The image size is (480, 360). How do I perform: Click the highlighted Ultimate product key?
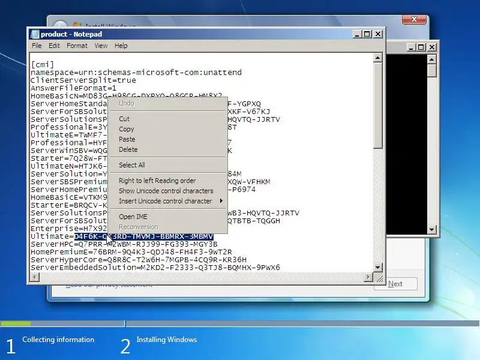click(143, 236)
